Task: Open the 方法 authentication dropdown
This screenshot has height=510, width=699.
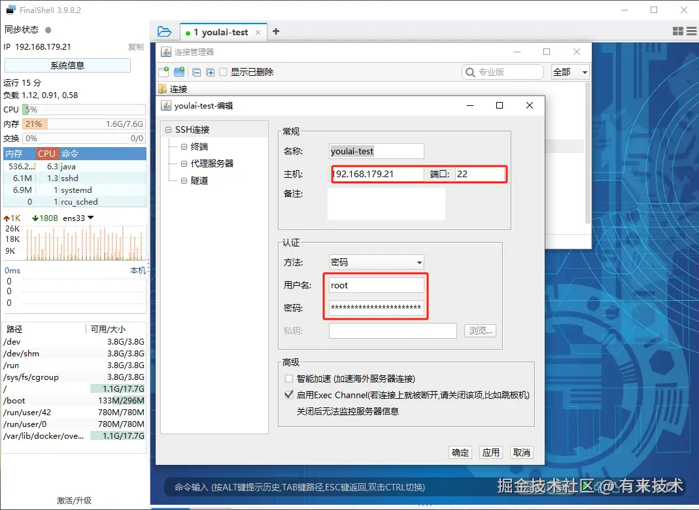Action: pos(375,261)
